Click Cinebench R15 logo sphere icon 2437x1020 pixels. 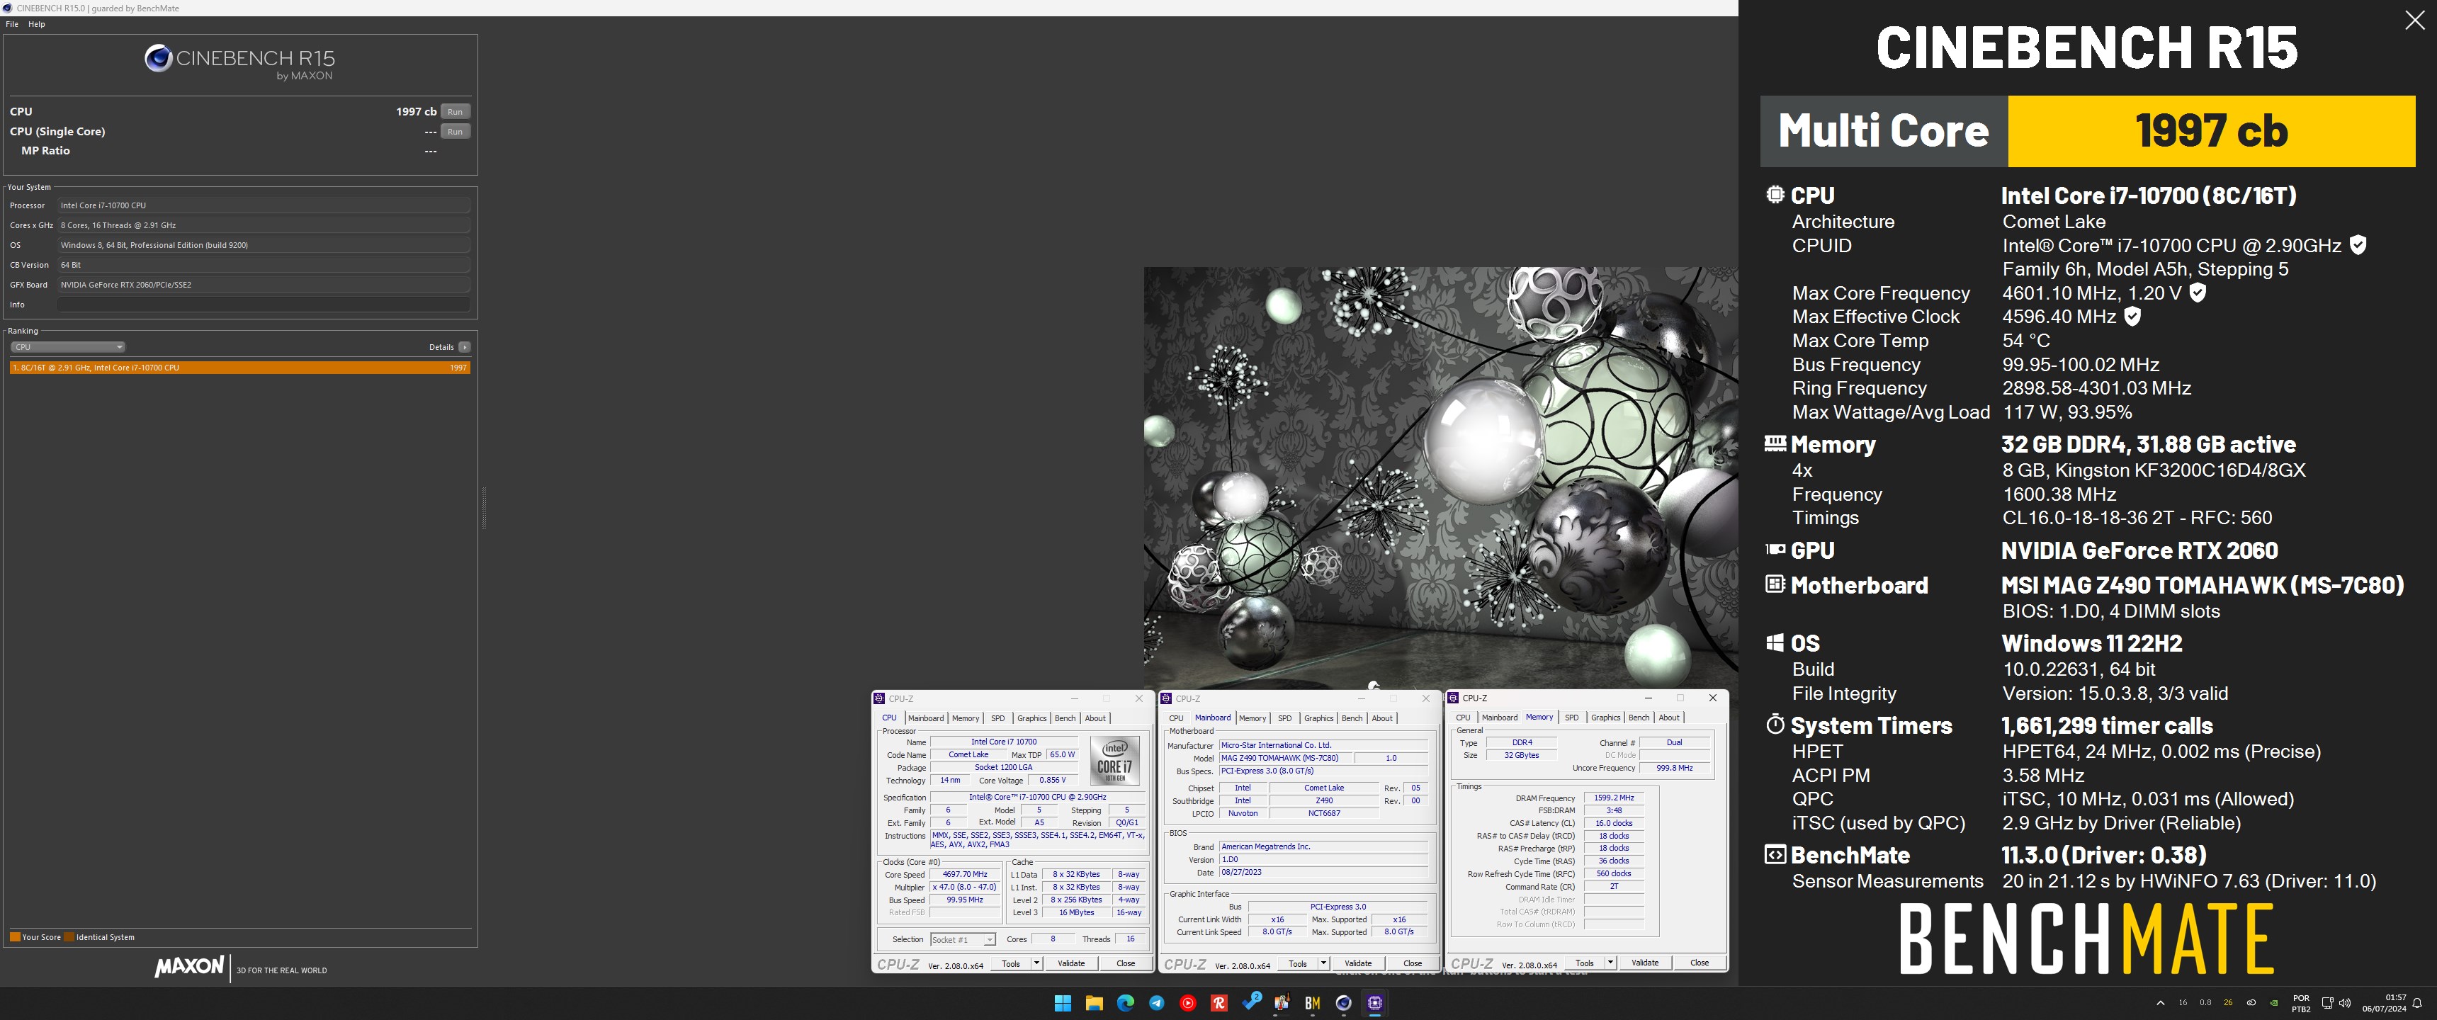point(157,59)
